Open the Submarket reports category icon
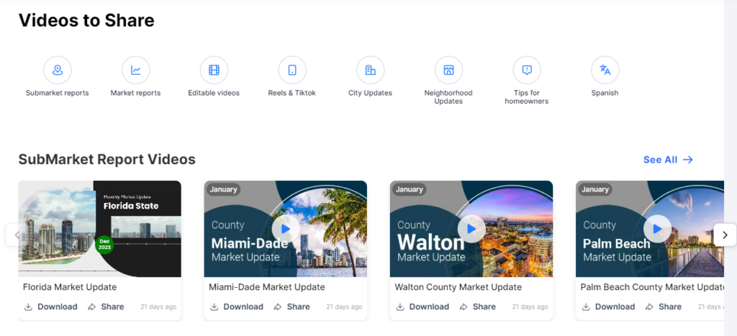The width and height of the screenshot is (737, 336). [x=58, y=71]
